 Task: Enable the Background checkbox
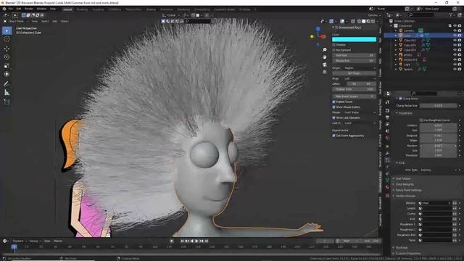[x=333, y=50]
